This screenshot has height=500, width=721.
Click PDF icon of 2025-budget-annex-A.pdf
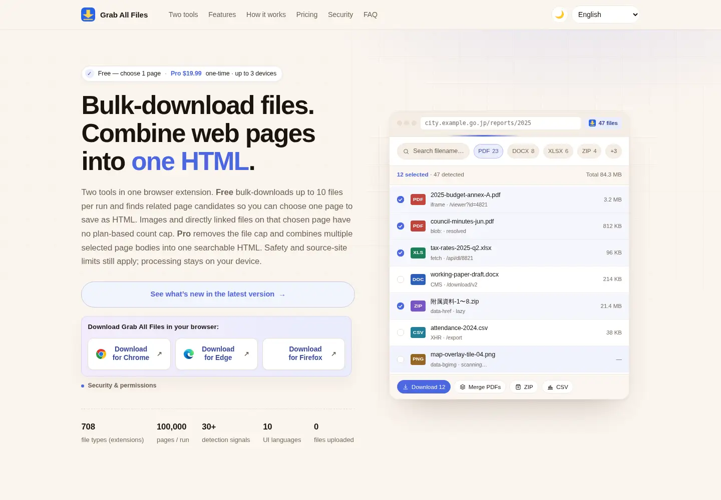click(418, 199)
